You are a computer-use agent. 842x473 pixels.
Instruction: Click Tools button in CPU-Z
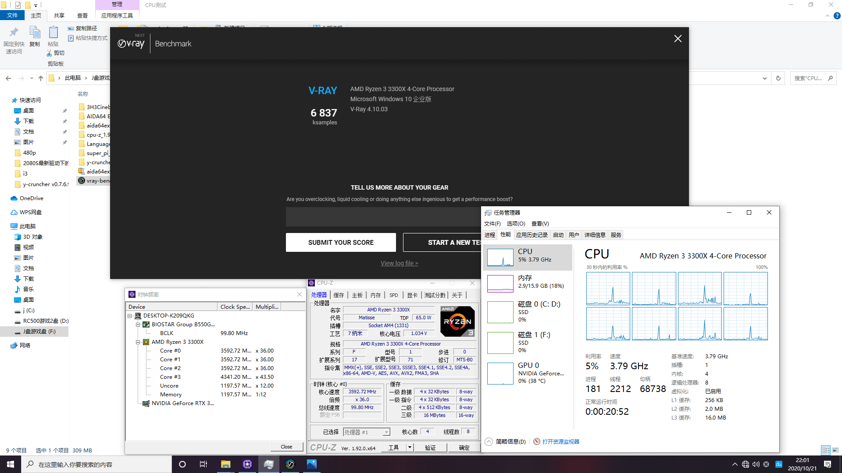pyautogui.click(x=393, y=448)
